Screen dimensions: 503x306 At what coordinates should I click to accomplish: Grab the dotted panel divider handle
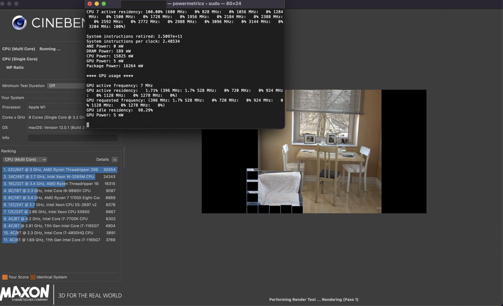click(x=124, y=157)
